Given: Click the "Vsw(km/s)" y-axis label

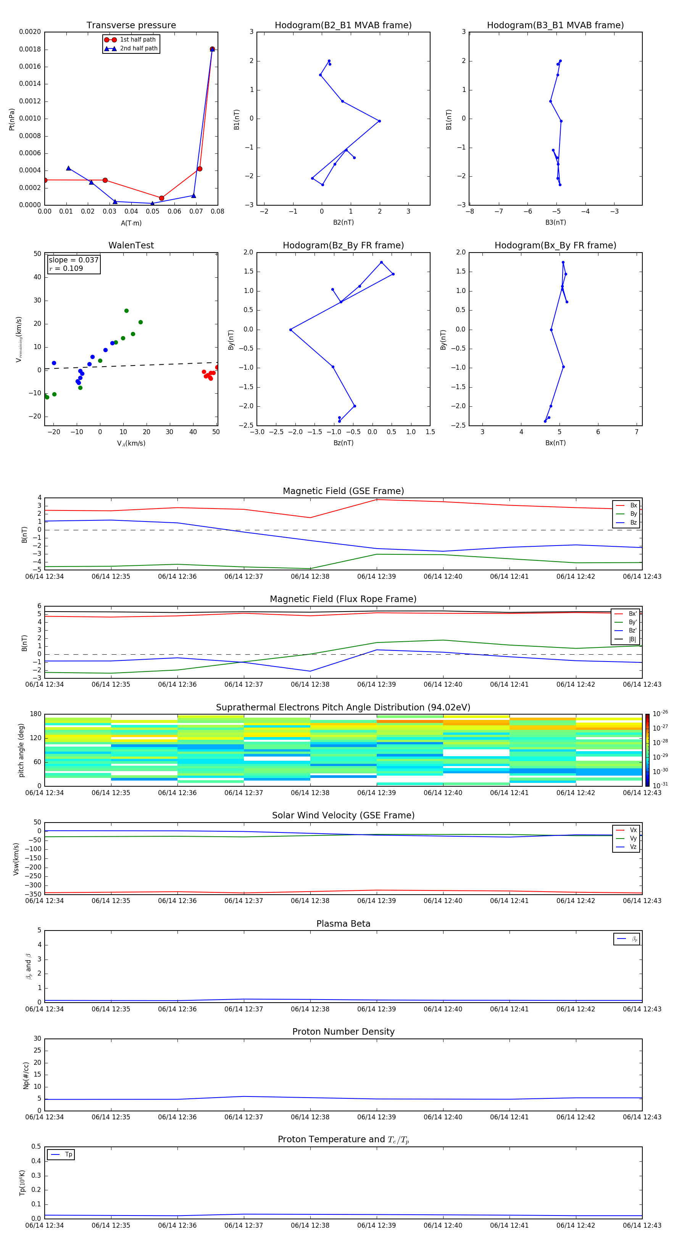Looking at the screenshot, I should point(16,858).
